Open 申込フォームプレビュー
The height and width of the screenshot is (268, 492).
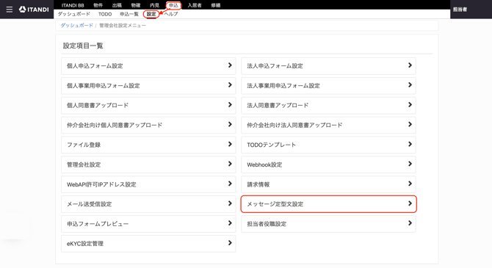point(148,224)
